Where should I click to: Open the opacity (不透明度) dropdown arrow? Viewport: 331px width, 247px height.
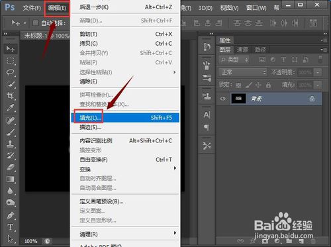318,72
